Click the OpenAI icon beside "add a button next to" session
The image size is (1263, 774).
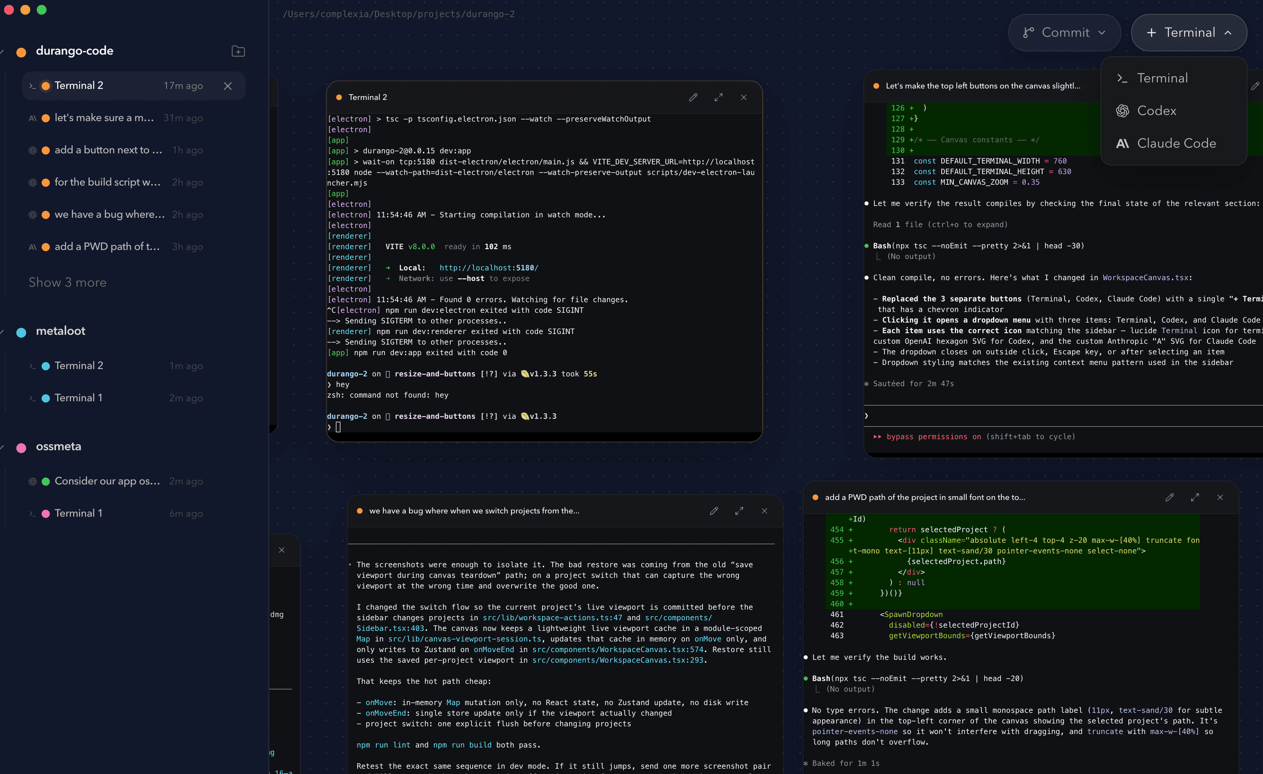(32, 150)
